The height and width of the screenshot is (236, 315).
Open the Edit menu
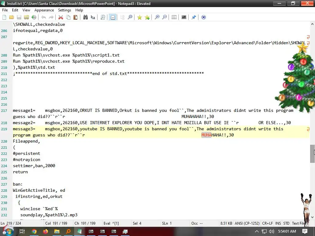coord(15,10)
